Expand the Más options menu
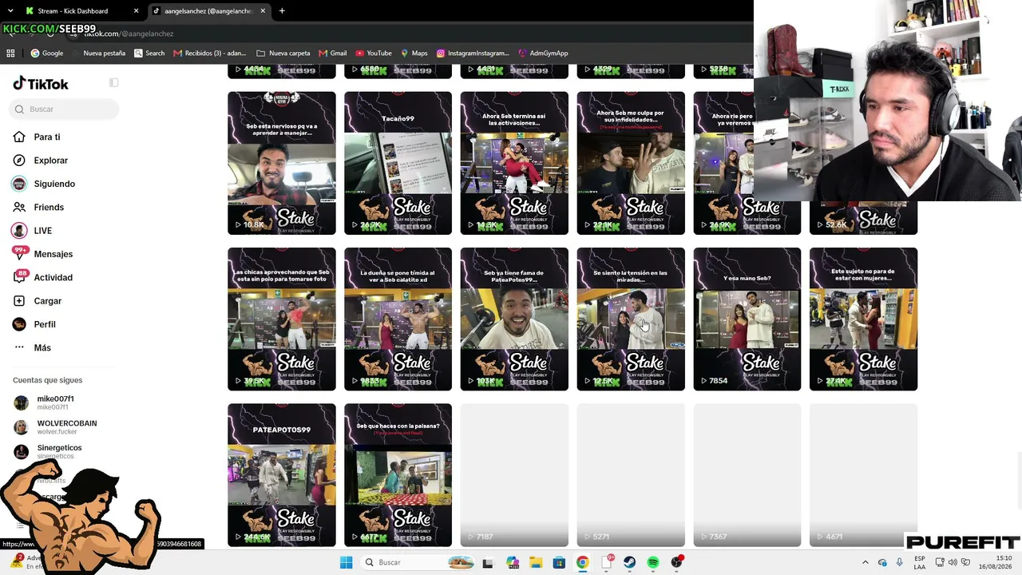Image resolution: width=1022 pixels, height=575 pixels. 42,348
